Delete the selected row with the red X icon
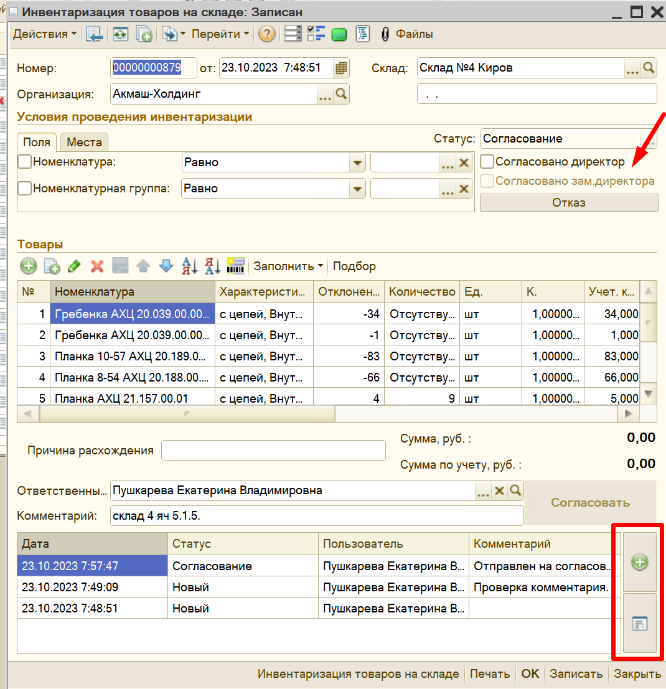 97,266
